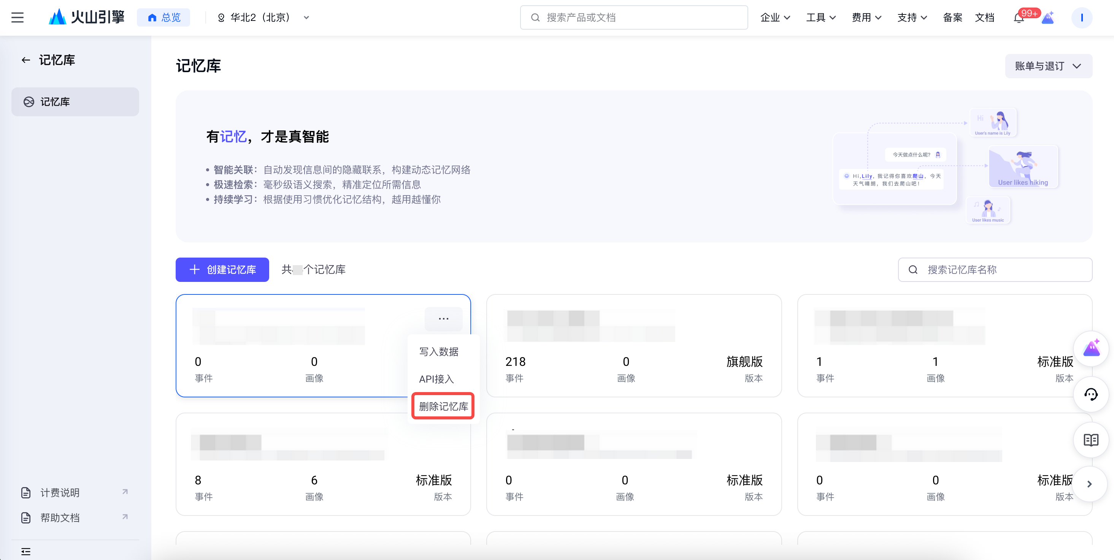Click the back arrow beside 记忆库
The height and width of the screenshot is (560, 1114).
coord(26,60)
